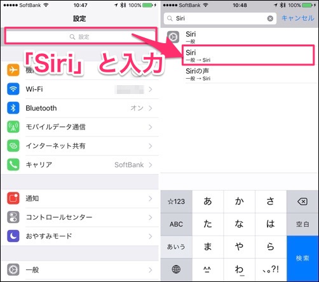Open the Bluetooth row label

[x=41, y=108]
